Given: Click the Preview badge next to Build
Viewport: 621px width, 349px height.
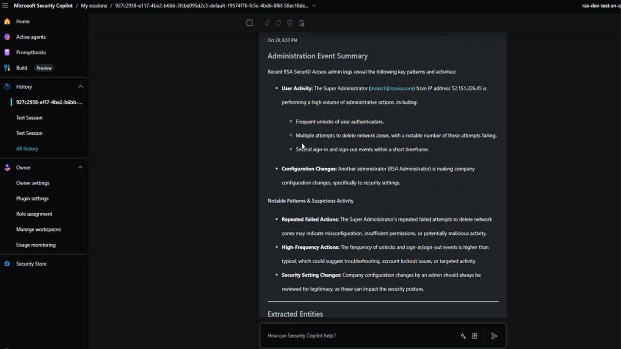Looking at the screenshot, I should 44,68.
